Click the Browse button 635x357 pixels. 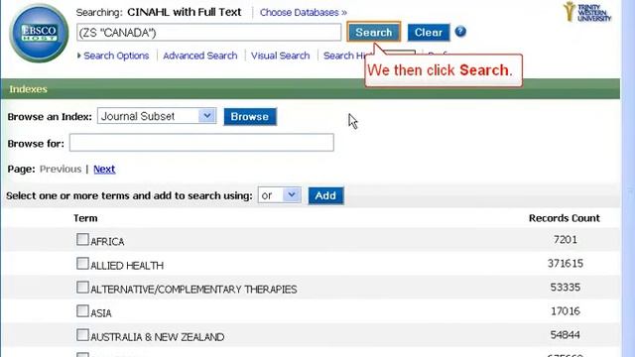[250, 117]
